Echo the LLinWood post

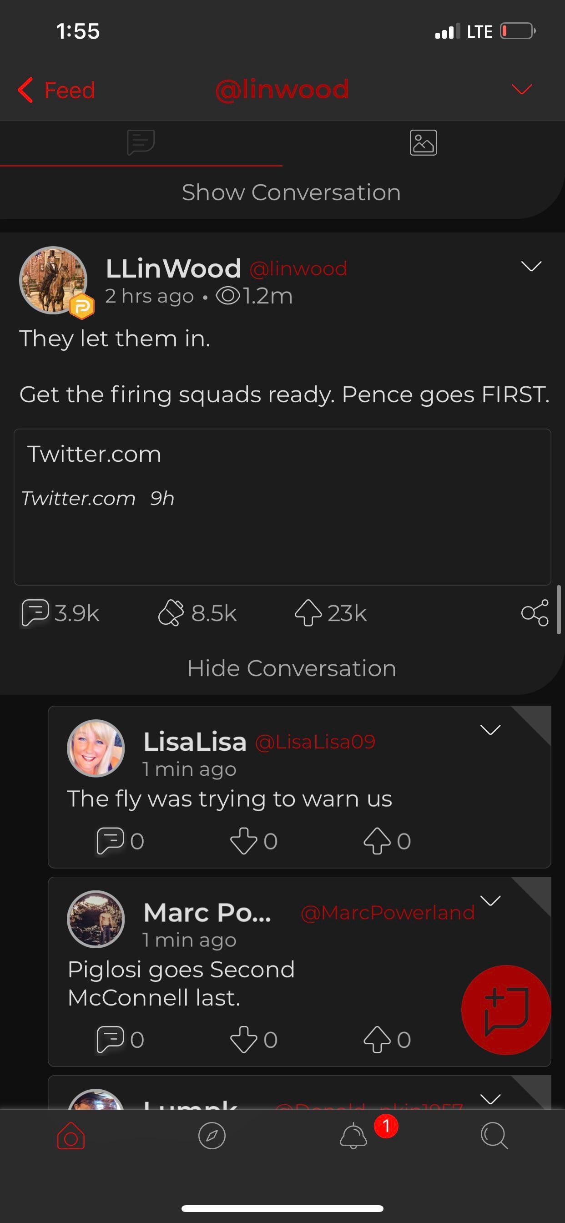tap(171, 613)
